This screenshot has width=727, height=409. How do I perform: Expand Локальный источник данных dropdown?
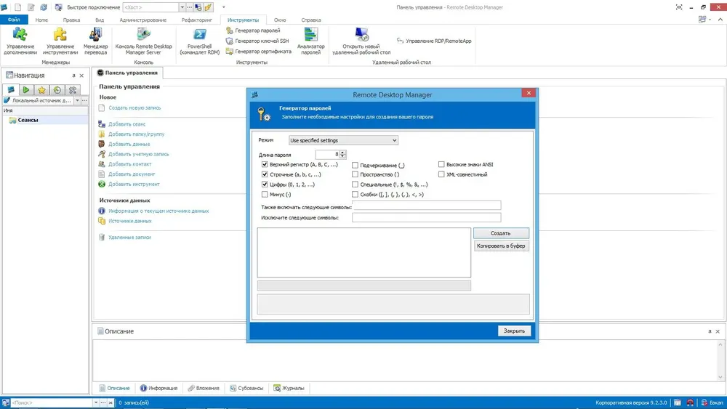point(78,100)
